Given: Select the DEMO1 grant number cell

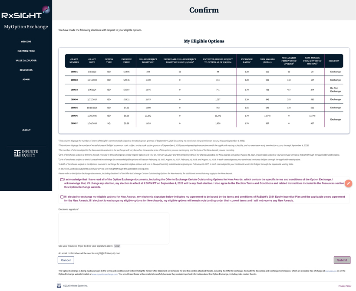Looking at the screenshot, I should click(x=74, y=72).
